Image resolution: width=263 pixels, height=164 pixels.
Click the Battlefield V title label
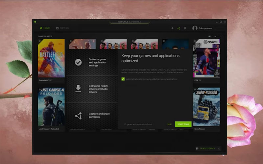point(45,80)
